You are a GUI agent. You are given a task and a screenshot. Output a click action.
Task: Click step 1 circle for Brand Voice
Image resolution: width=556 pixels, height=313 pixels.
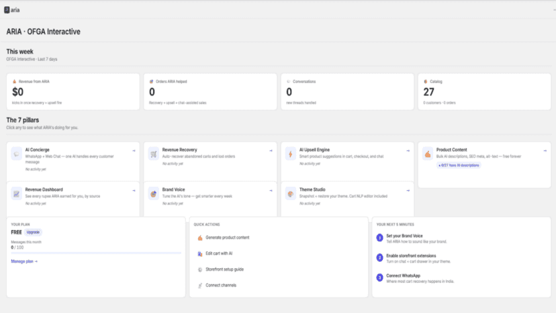point(380,238)
